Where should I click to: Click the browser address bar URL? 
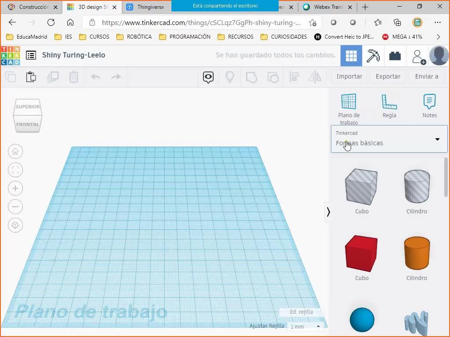[x=201, y=23]
